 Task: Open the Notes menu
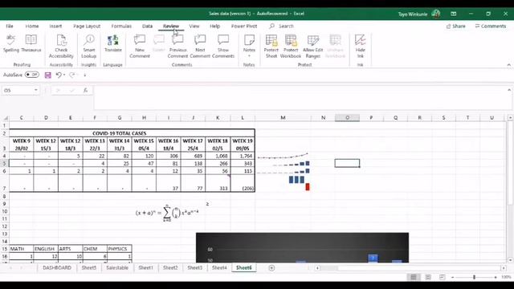pyautogui.click(x=249, y=47)
